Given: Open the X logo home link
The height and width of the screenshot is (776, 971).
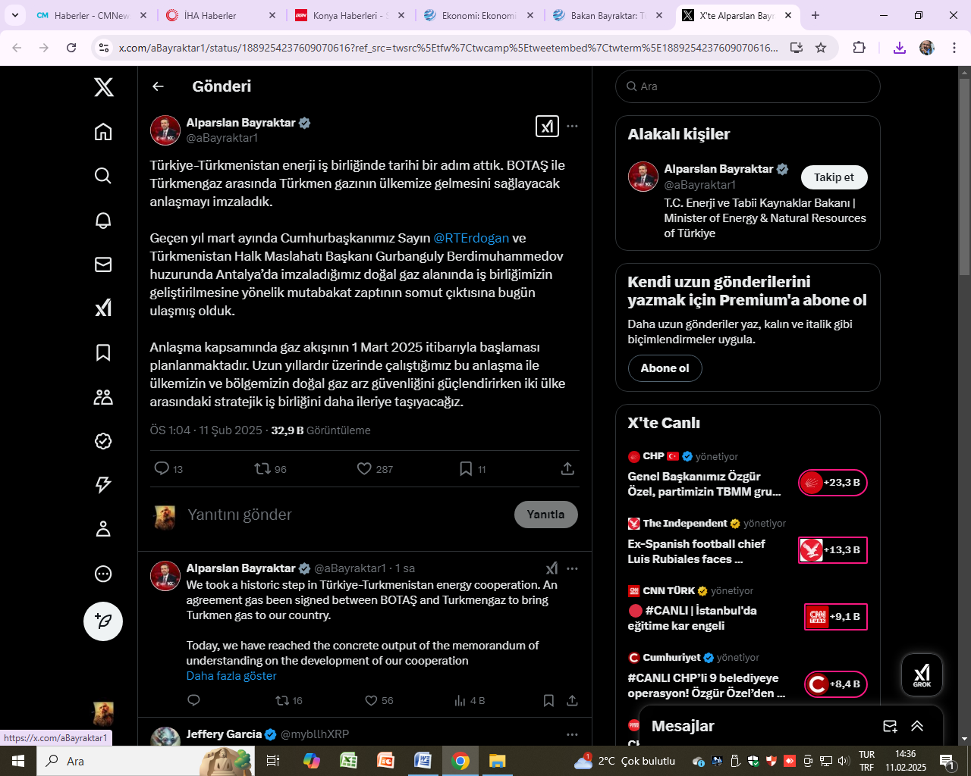Looking at the screenshot, I should [x=104, y=86].
